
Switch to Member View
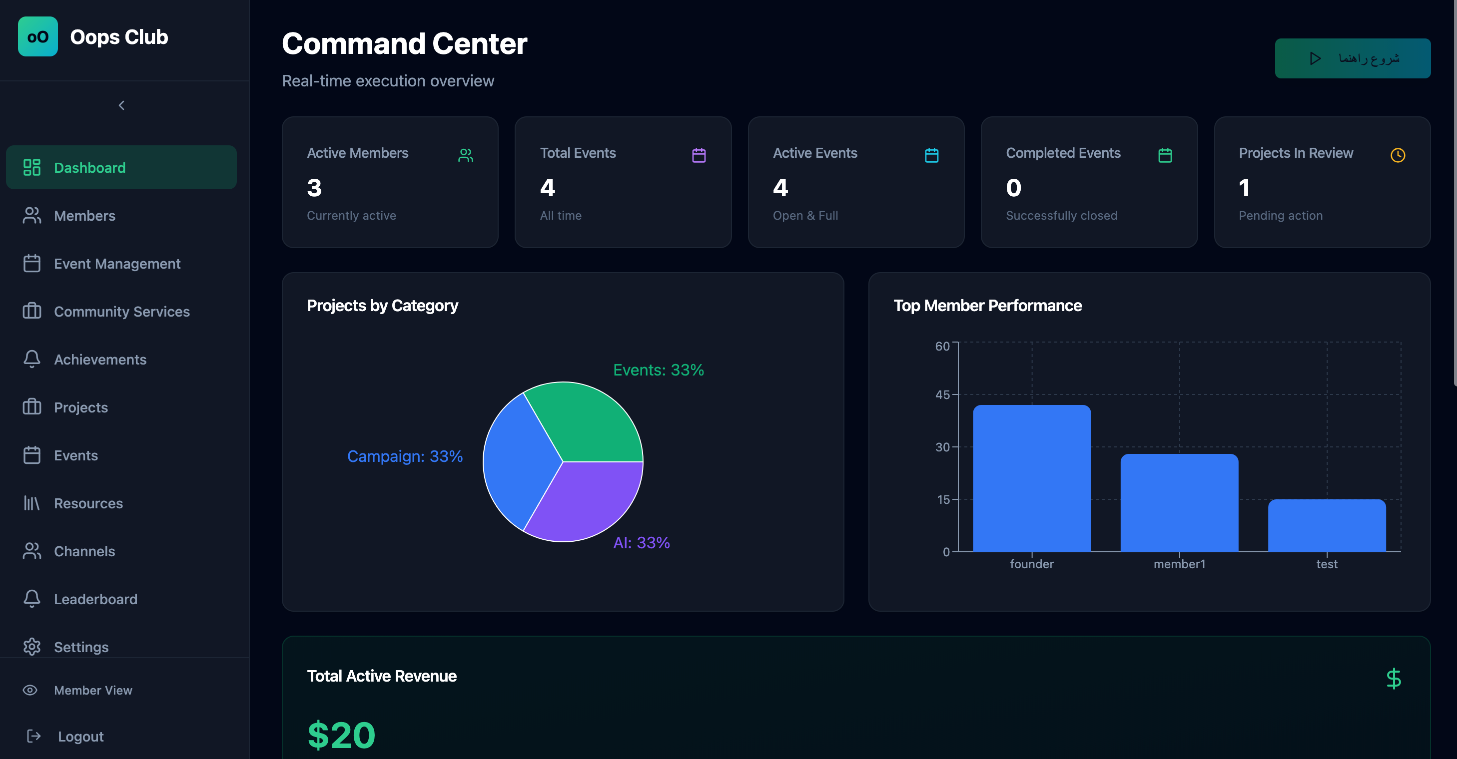[x=121, y=690]
